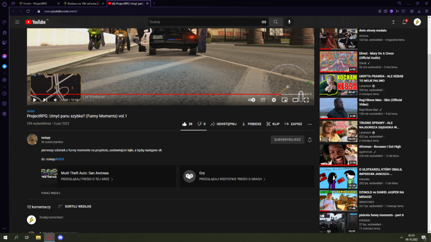Open the notifications bell in the header

click(x=404, y=22)
